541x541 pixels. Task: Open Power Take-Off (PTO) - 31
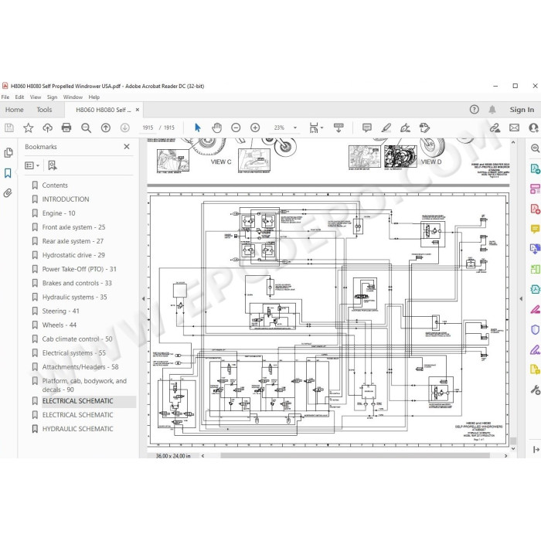(x=80, y=269)
